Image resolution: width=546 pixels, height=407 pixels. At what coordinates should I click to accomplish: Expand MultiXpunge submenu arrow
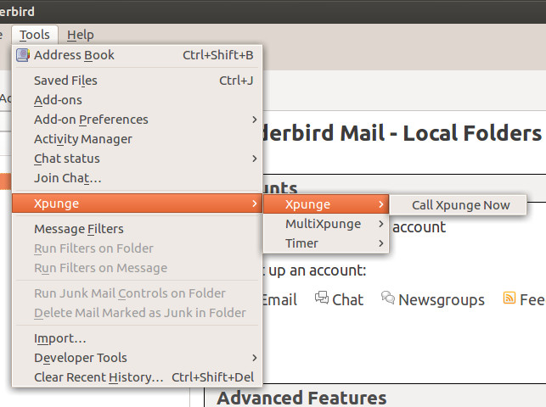(381, 224)
